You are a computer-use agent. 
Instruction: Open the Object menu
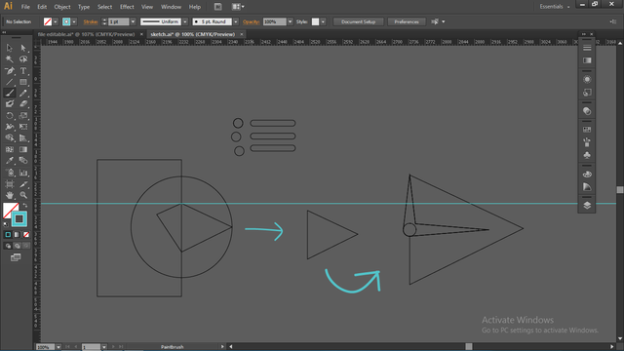pyautogui.click(x=62, y=7)
